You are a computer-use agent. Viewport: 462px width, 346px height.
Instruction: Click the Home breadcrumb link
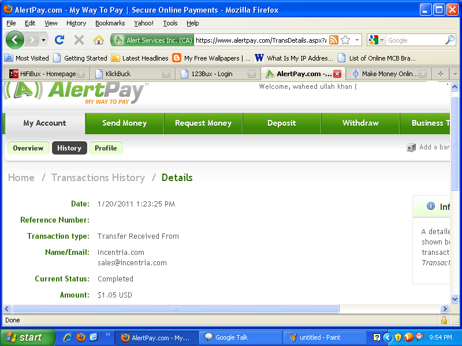point(21,178)
